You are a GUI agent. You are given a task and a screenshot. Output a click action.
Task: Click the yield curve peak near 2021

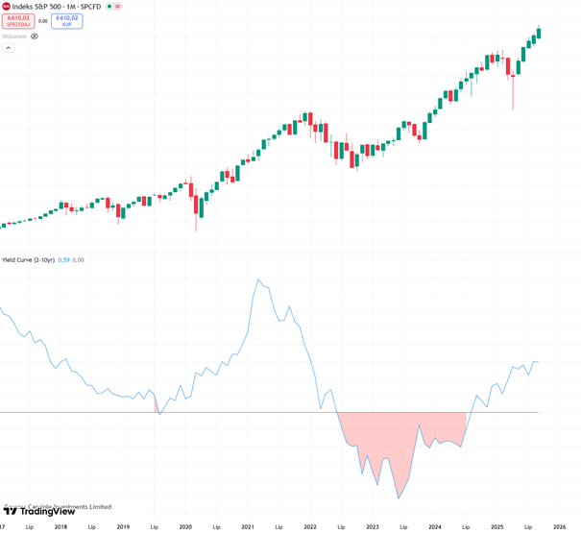(257, 280)
